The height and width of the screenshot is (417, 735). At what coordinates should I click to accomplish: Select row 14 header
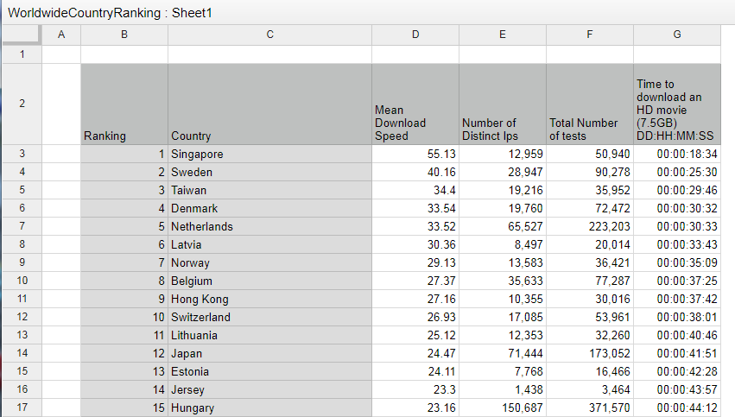[x=22, y=353]
